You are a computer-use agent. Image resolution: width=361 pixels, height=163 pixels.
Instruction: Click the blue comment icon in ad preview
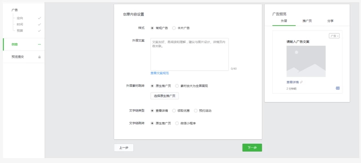pos(337,88)
